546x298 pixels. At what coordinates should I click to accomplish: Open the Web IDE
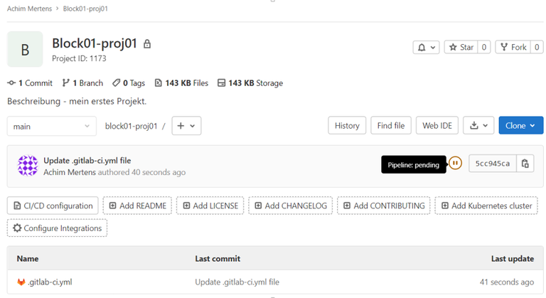click(x=437, y=125)
